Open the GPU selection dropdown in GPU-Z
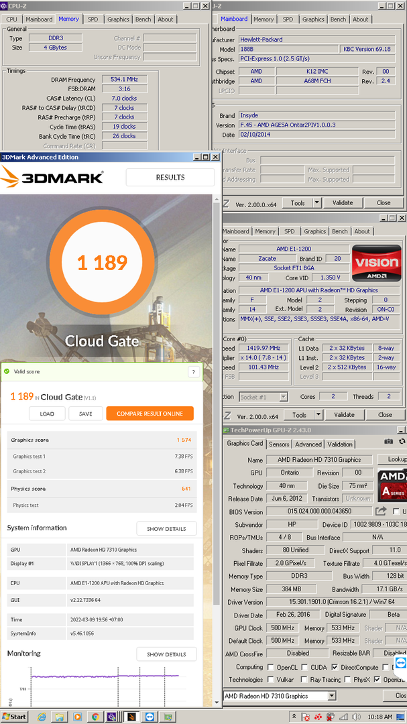The height and width of the screenshot is (724, 407). (x=331, y=695)
